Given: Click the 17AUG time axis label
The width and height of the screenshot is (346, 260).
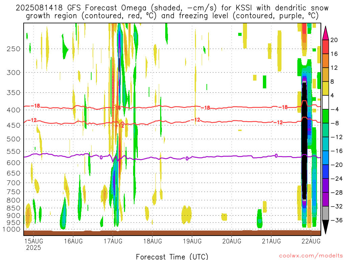Looking at the screenshot, I should (113, 241).
